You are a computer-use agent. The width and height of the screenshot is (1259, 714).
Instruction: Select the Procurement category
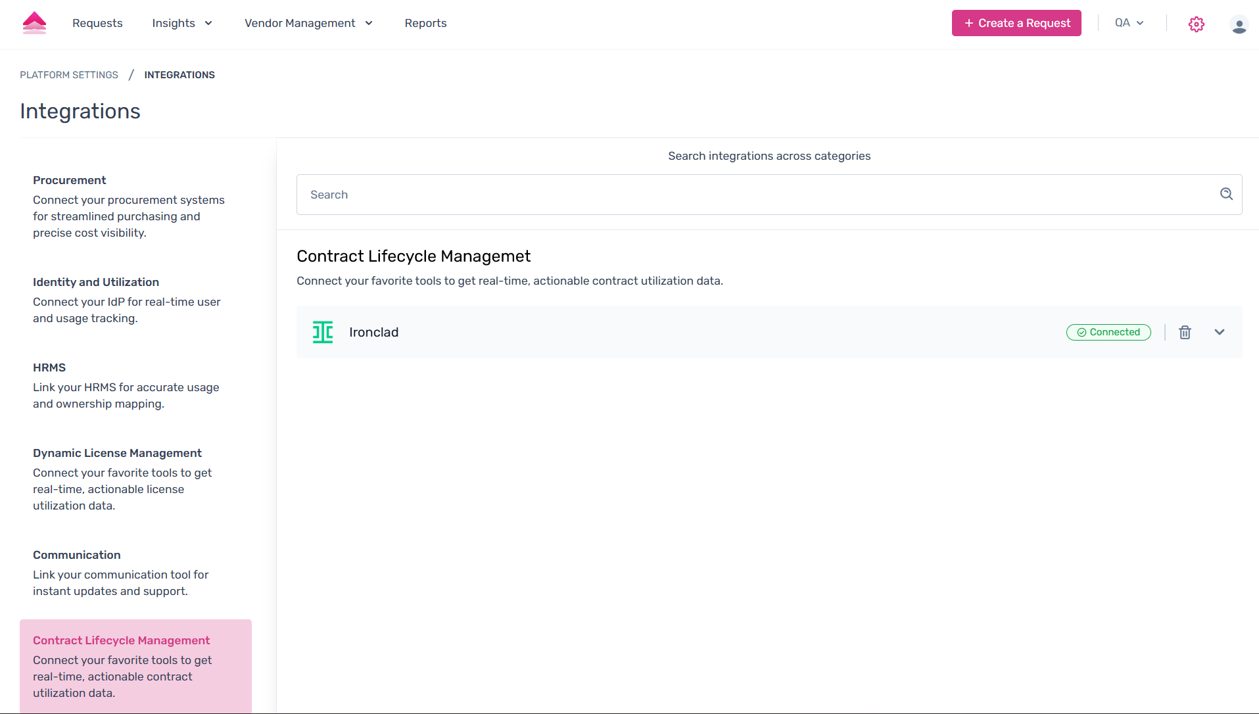point(69,180)
